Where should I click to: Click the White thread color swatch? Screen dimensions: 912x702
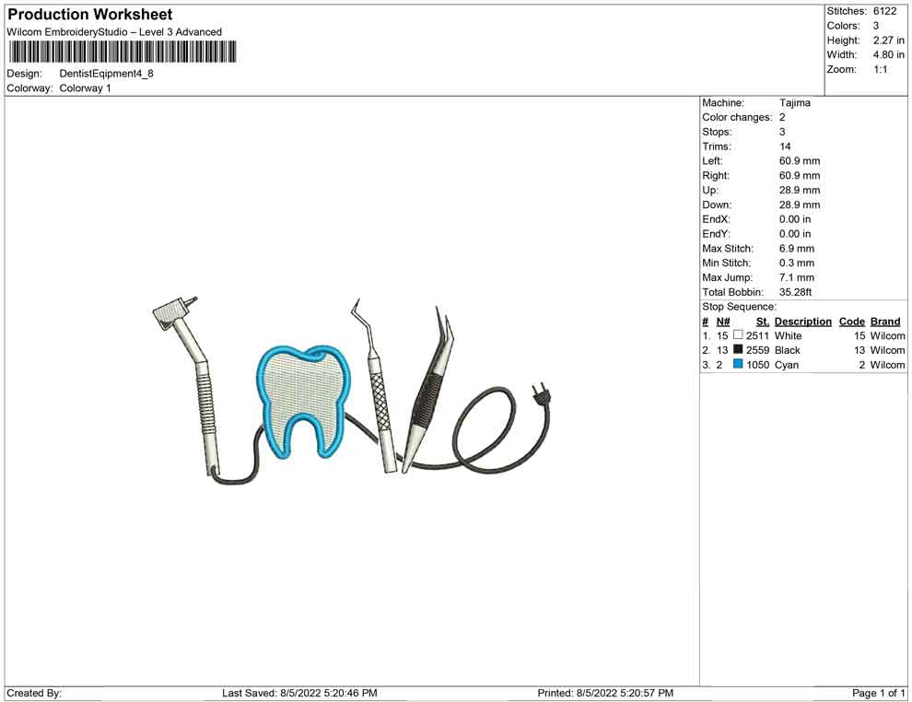738,335
